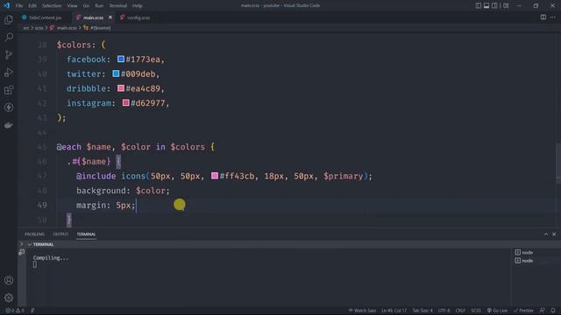561x315 pixels.
Task: Open color picker for facebook #1773ea swatch
Action: pos(121,59)
